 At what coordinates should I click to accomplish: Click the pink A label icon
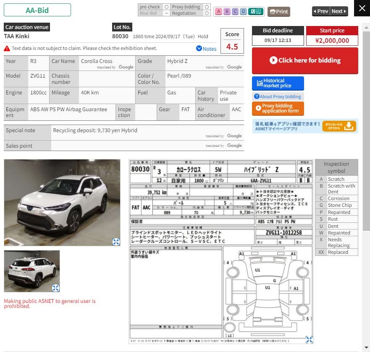(218, 11)
